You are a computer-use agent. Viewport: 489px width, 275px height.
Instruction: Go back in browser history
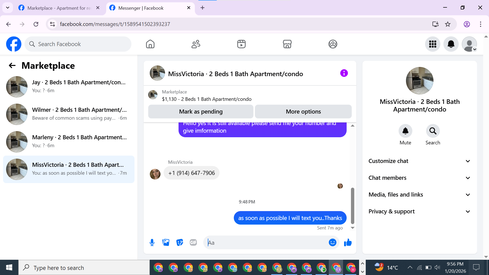point(8,24)
